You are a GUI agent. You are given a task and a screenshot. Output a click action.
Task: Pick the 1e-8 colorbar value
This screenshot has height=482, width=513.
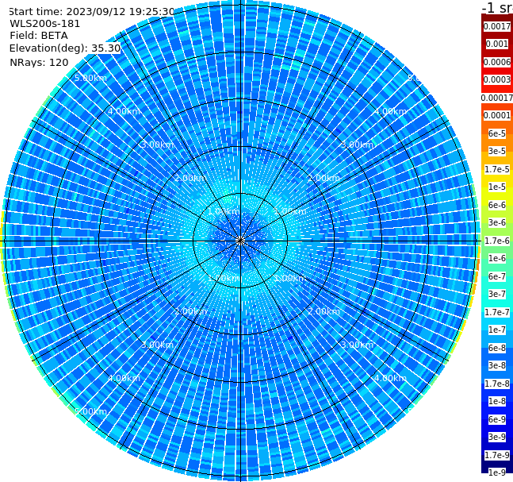click(497, 401)
